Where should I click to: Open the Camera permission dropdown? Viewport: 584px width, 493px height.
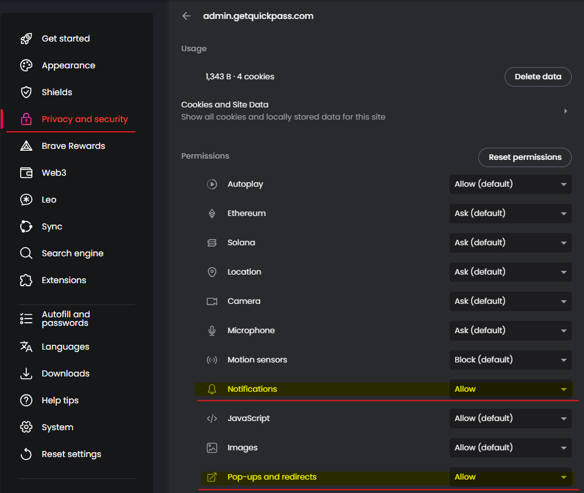tap(510, 301)
